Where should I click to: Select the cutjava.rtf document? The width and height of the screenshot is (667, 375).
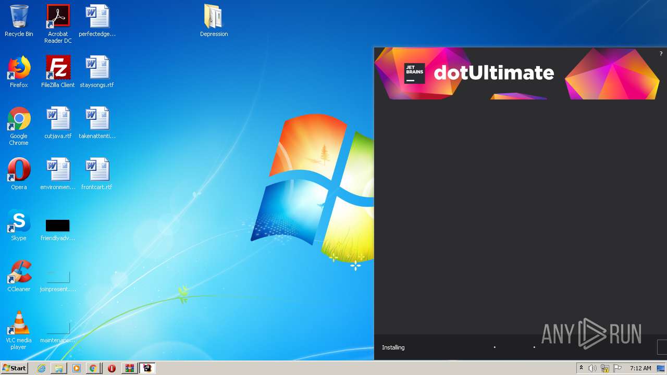pyautogui.click(x=58, y=123)
